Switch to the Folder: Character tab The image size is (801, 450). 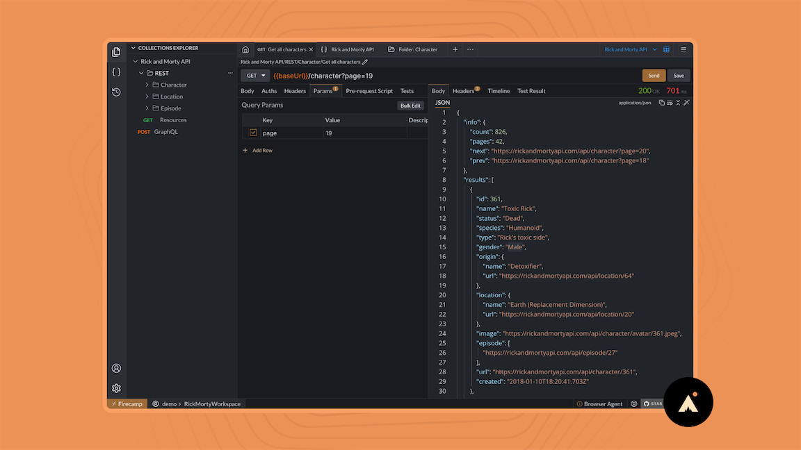413,49
